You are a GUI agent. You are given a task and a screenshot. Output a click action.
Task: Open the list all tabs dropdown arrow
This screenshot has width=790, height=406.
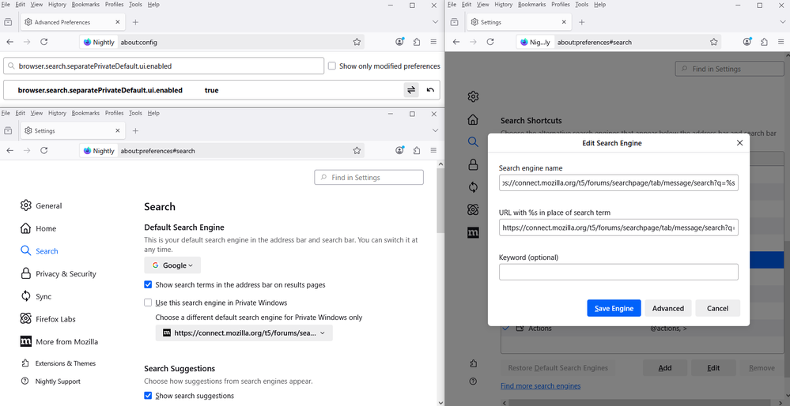435,22
